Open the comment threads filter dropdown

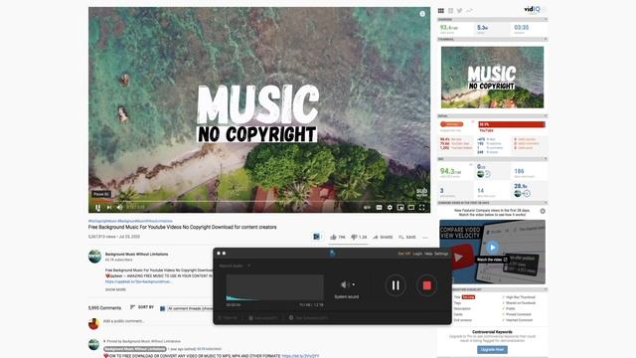tap(189, 308)
